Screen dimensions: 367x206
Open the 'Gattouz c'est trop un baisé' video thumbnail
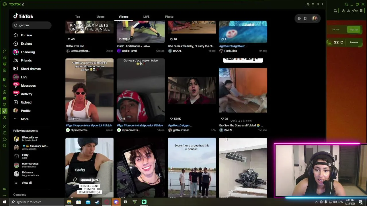[141, 90]
